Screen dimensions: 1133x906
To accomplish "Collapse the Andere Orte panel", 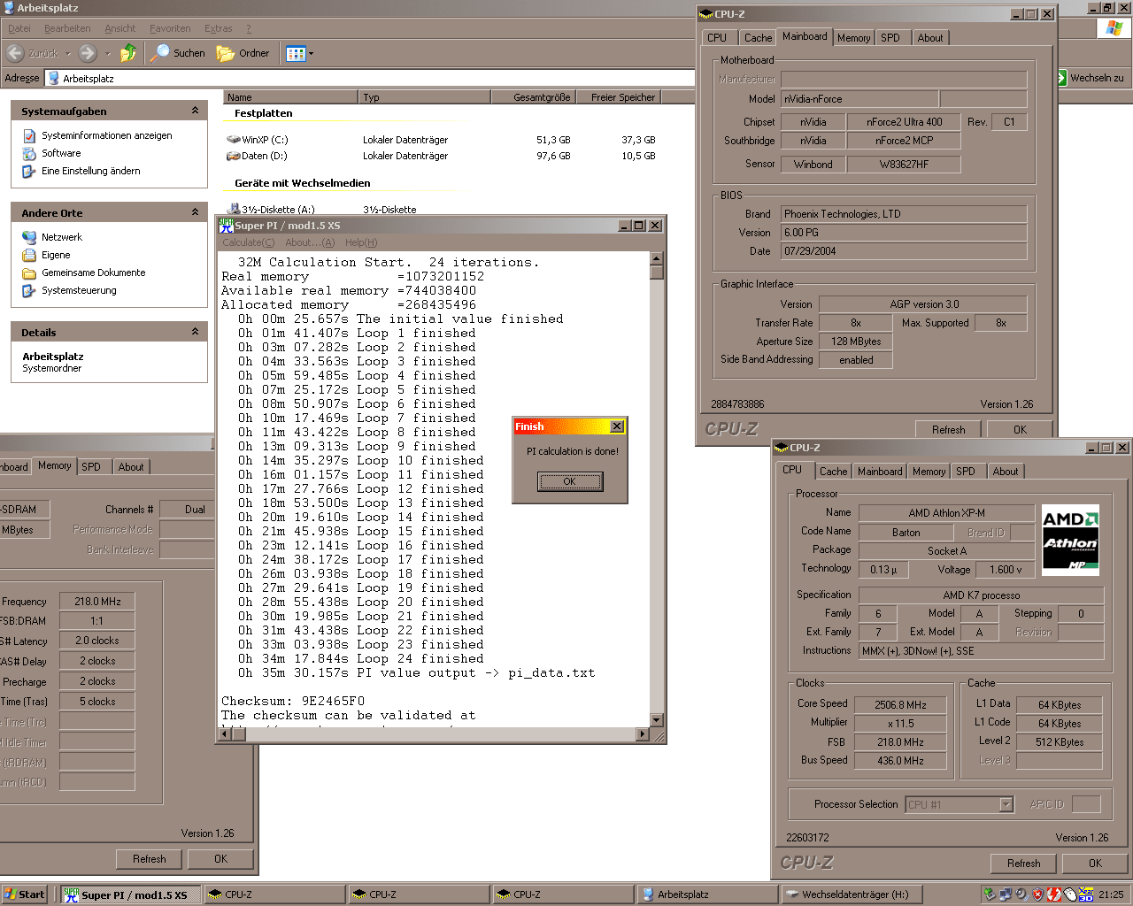I will click(x=195, y=212).
